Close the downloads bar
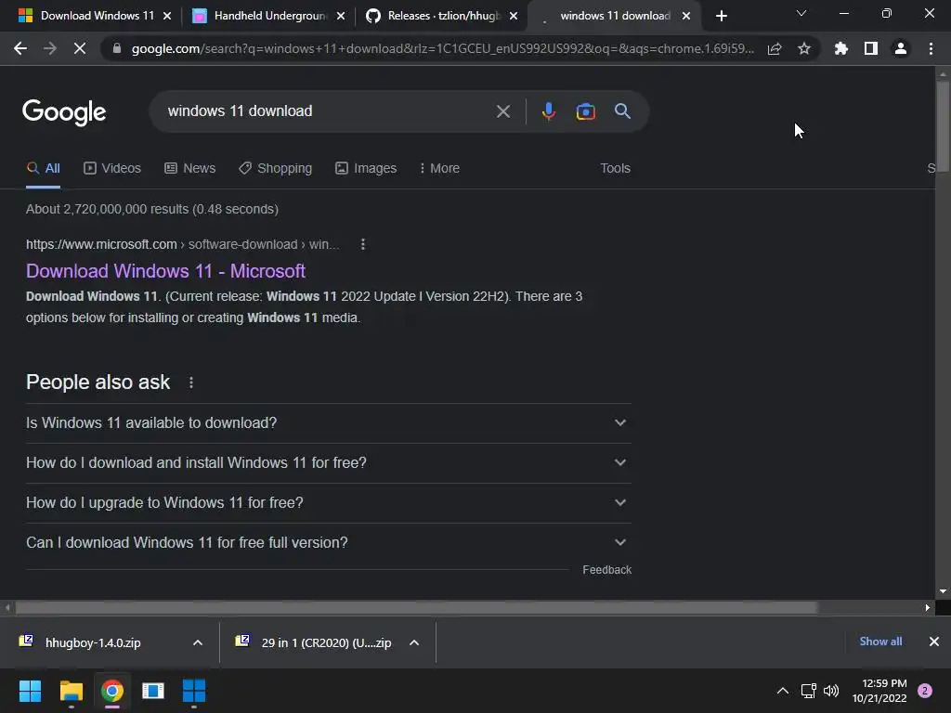Screen dimensions: 951x713 coord(934,642)
